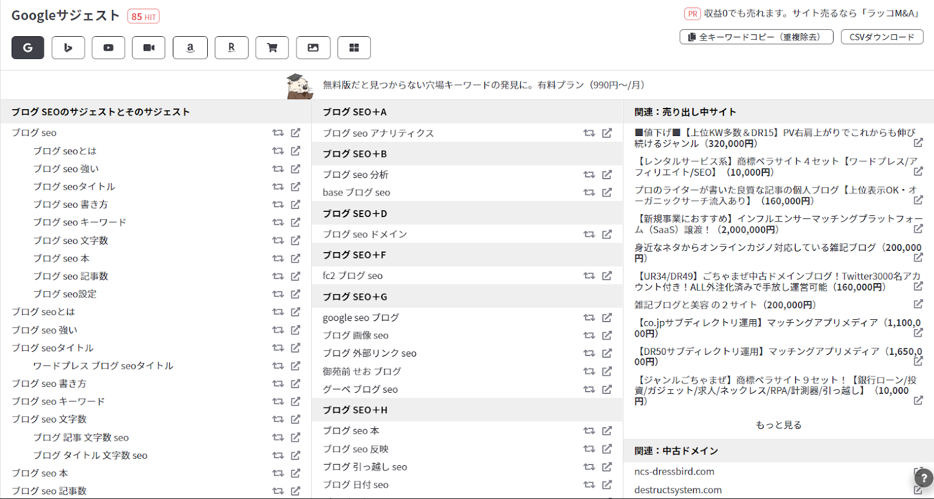Select the shopping cart suggest icon

click(x=272, y=48)
